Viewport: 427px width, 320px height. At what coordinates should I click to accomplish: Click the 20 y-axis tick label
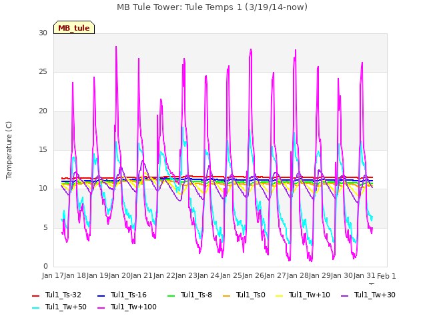point(43,111)
